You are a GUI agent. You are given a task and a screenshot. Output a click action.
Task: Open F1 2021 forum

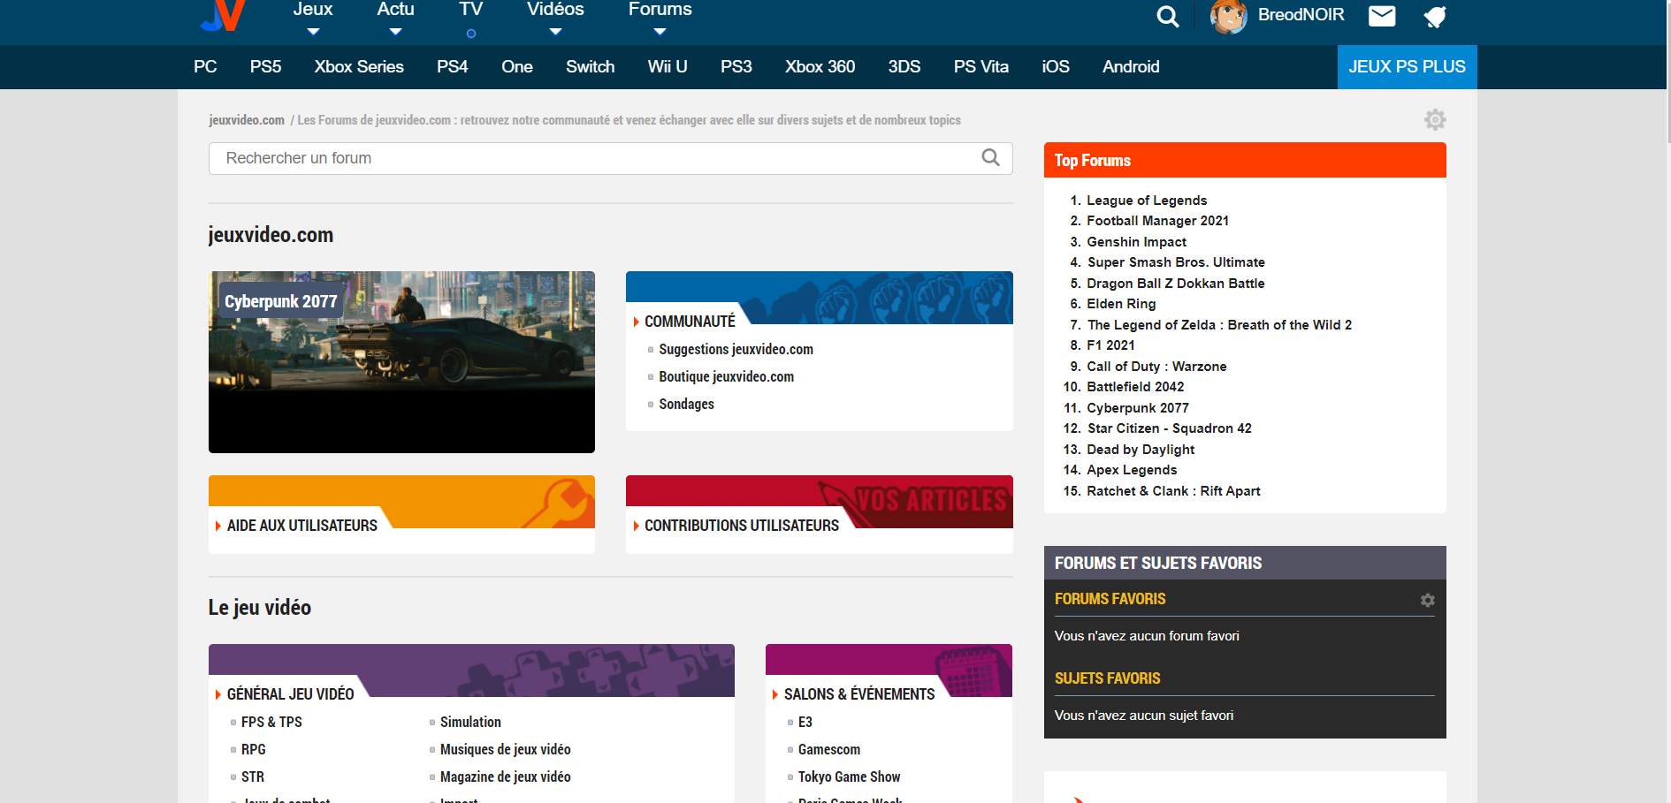[1110, 345]
